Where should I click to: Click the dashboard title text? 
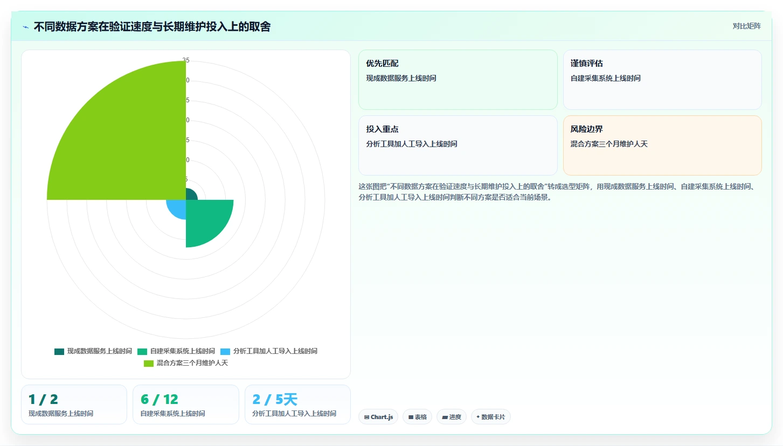pos(152,26)
